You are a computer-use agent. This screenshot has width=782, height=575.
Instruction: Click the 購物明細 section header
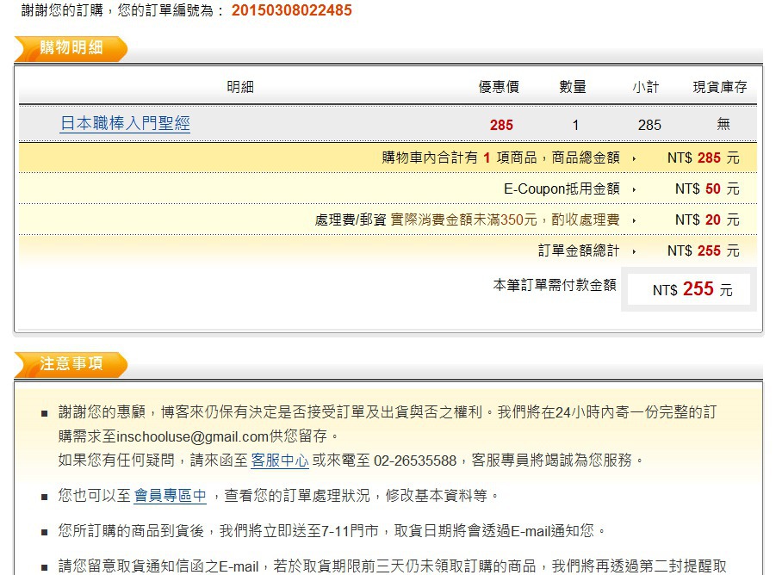pyautogui.click(x=71, y=48)
